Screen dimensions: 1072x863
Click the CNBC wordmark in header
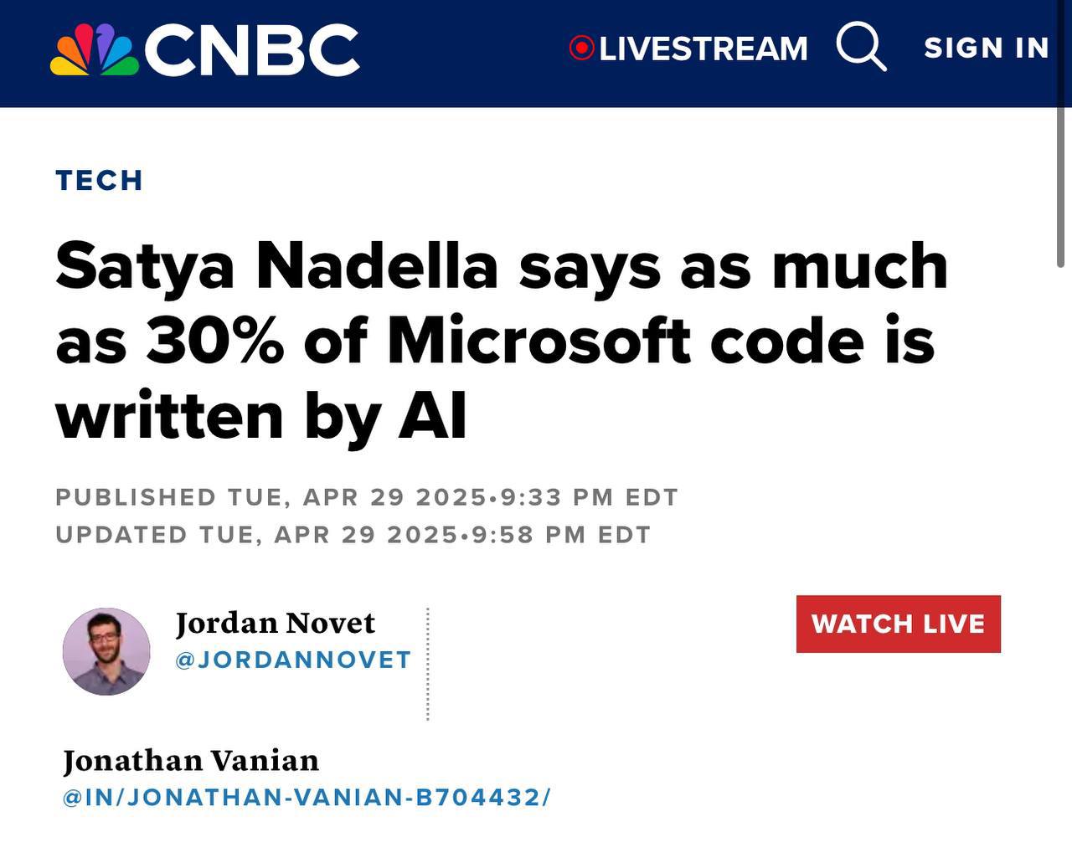pos(252,49)
